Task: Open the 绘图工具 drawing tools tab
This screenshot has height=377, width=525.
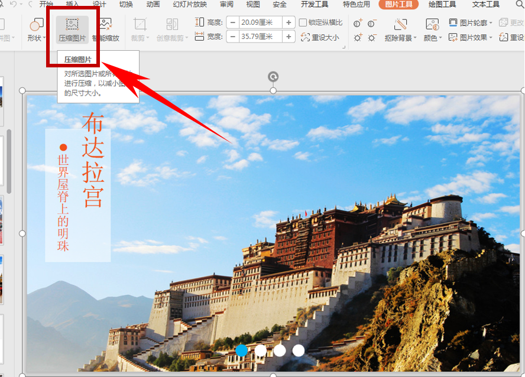Action: (x=442, y=4)
